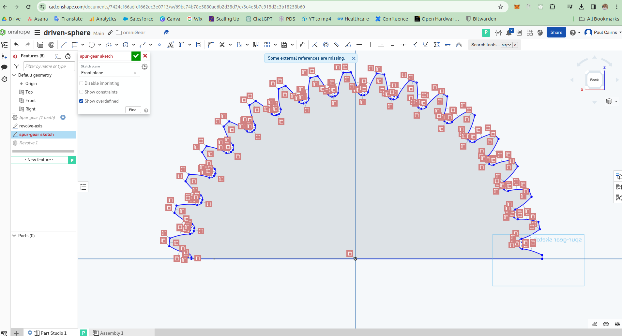Select the Sketch fillet tool

(211, 45)
